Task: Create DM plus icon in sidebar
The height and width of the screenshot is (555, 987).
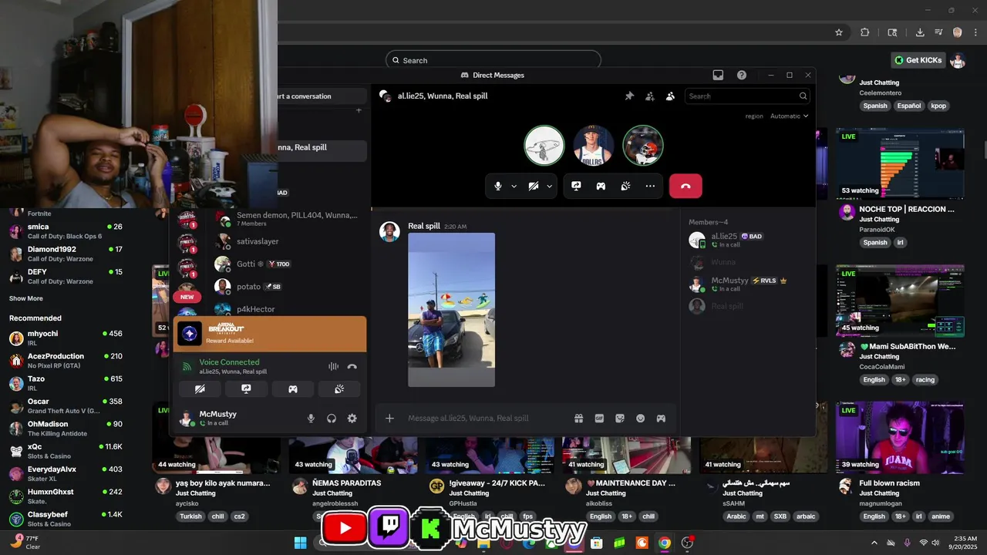Action: pos(359,110)
